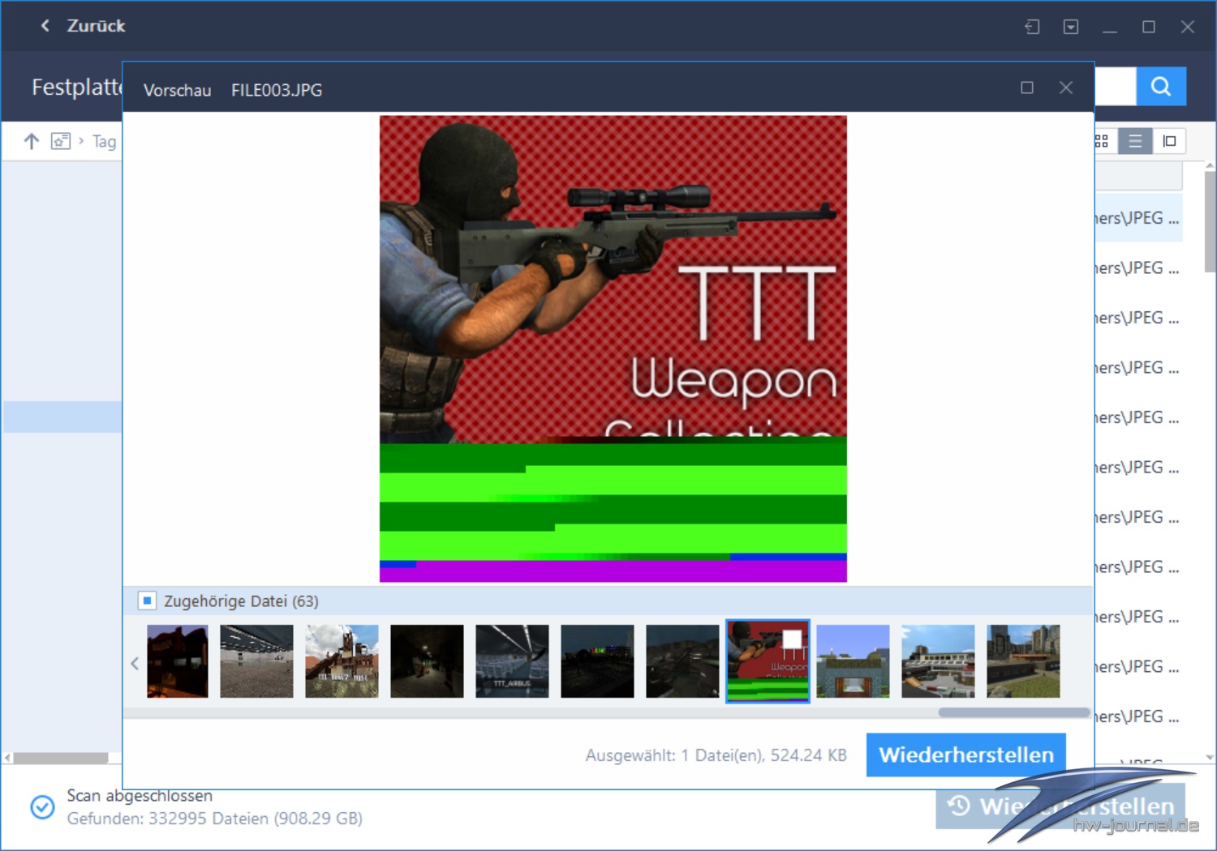Click the main window vertical scrollbar
Screen dimensions: 1217x851
pyautogui.click(x=1210, y=221)
